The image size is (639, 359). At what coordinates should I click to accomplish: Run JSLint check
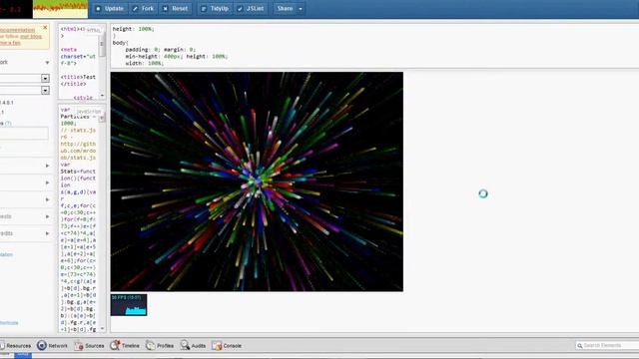[251, 9]
